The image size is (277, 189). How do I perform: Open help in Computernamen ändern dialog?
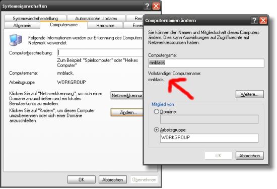(254, 21)
